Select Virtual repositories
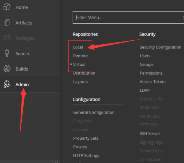Image resolution: width=184 pixels, height=163 pixels. [79, 64]
